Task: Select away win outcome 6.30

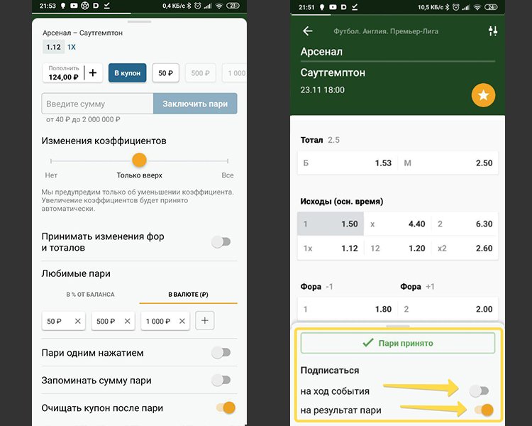Action: click(465, 224)
